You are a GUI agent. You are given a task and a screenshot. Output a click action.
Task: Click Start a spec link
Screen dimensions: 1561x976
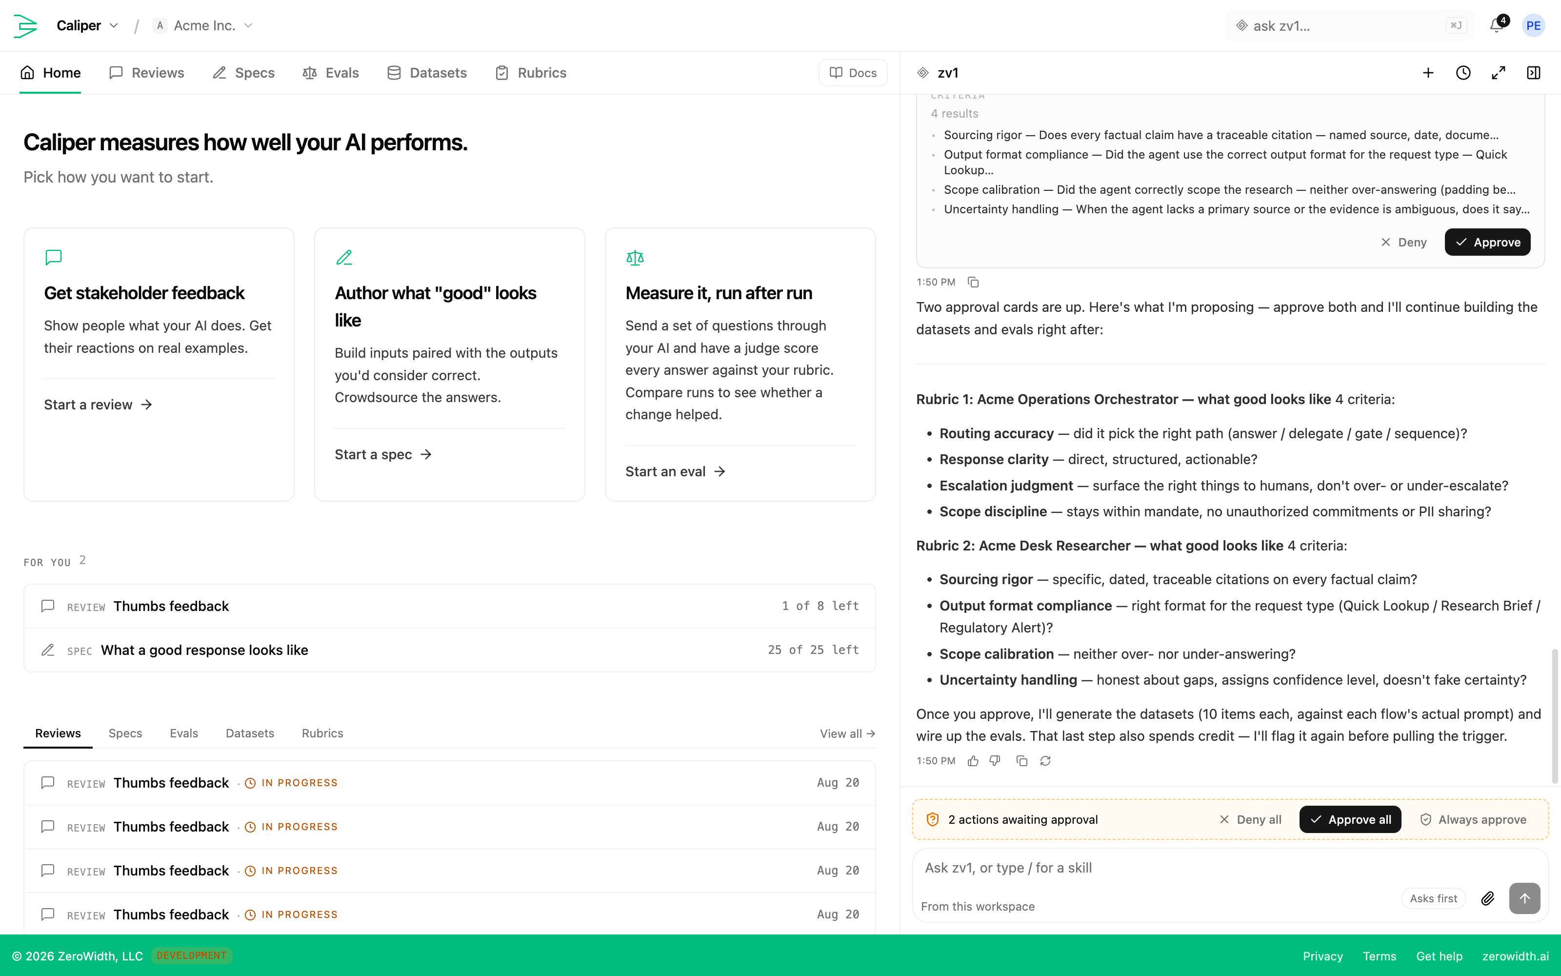tap(383, 454)
